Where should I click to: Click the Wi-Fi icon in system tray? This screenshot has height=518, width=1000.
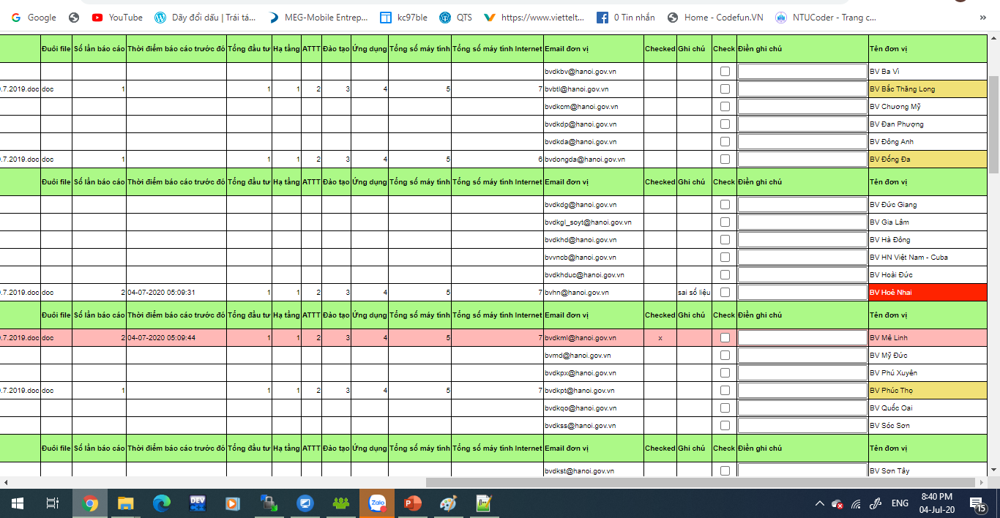(857, 503)
